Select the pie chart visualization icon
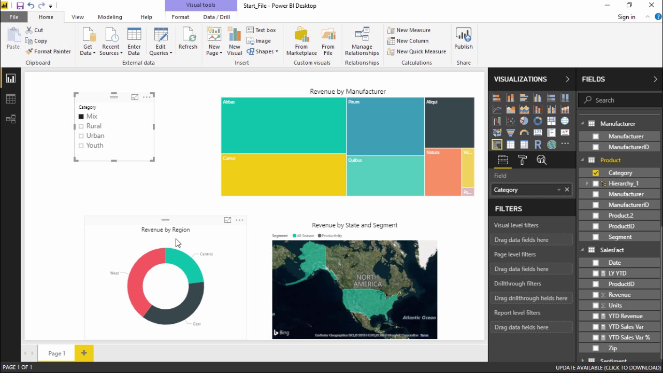Image resolution: width=663 pixels, height=373 pixels. click(524, 121)
